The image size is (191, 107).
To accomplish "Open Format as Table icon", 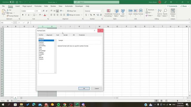I will point(117,11).
